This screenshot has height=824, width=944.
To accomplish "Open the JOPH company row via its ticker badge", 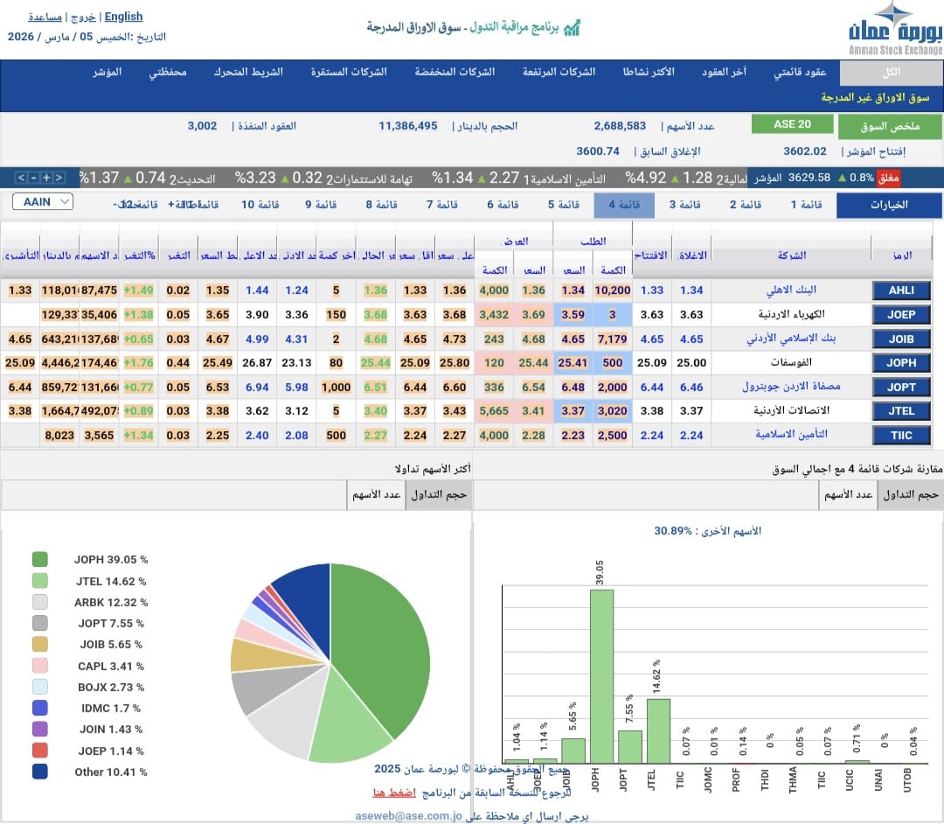I will (900, 362).
